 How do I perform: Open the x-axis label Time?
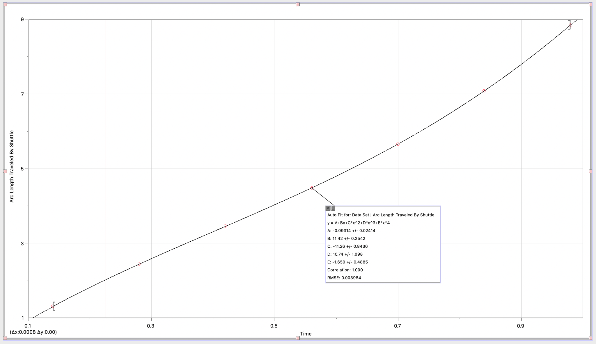[x=306, y=334]
